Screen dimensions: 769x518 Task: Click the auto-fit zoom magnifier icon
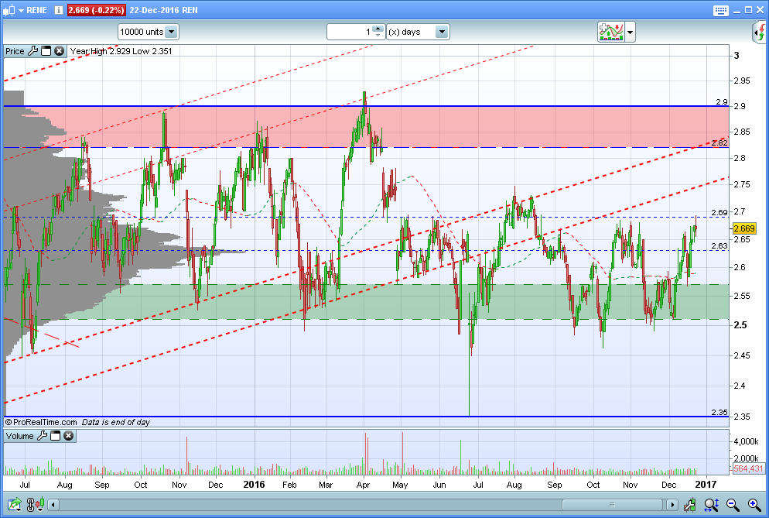point(711,506)
